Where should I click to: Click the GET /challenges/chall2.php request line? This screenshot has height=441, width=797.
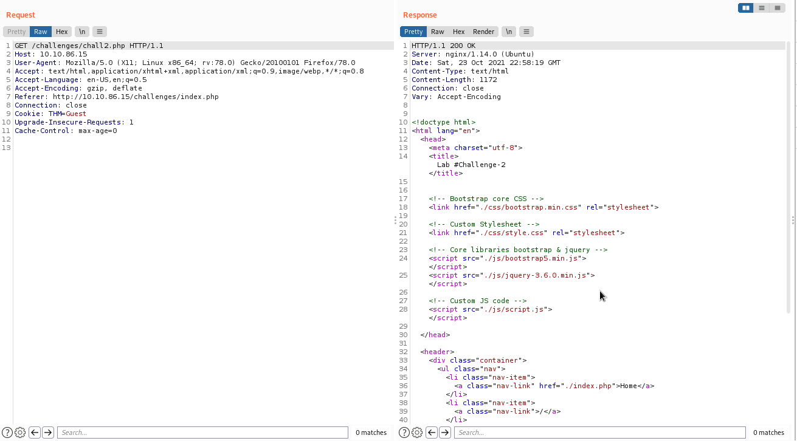(89, 46)
